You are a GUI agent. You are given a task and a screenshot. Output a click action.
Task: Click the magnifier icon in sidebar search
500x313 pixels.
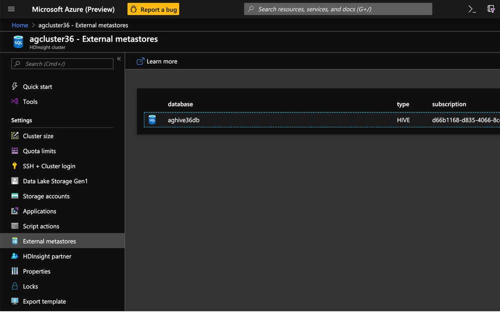[18, 63]
